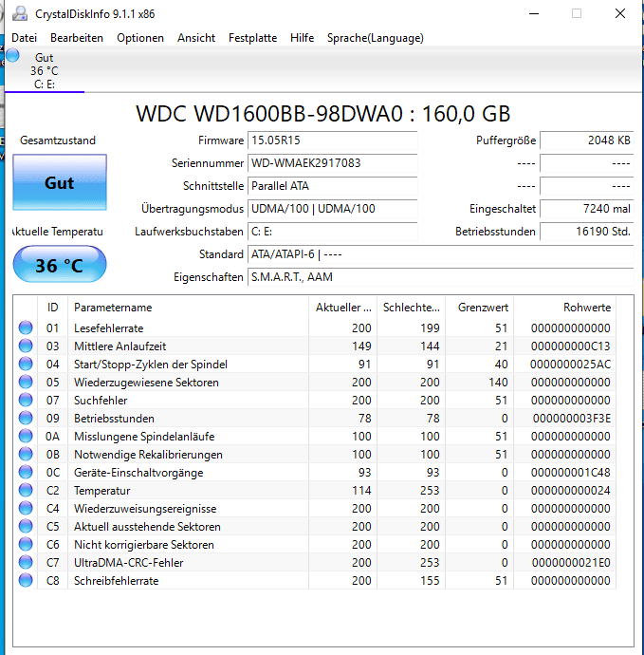This screenshot has width=644, height=655.
Task: Click raw value 000000000C13
Action: click(x=571, y=346)
